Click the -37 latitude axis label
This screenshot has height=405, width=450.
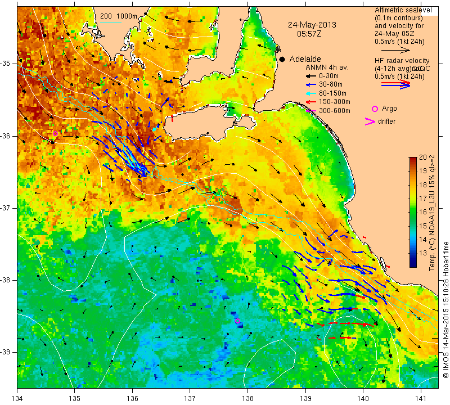tap(6, 208)
